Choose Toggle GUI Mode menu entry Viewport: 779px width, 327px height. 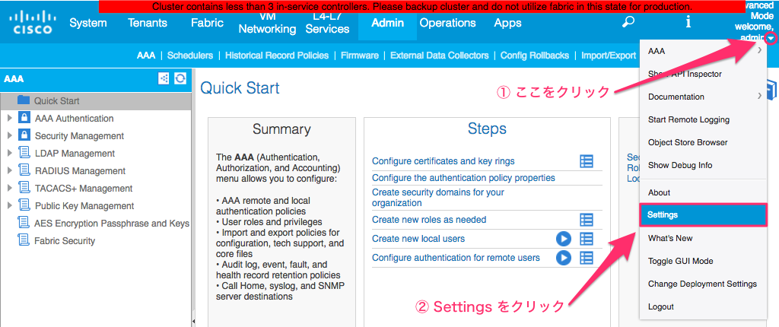click(704, 261)
